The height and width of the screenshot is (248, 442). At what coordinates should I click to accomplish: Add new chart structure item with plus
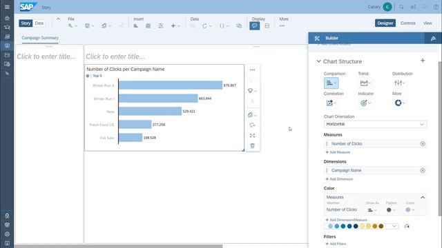(x=423, y=61)
